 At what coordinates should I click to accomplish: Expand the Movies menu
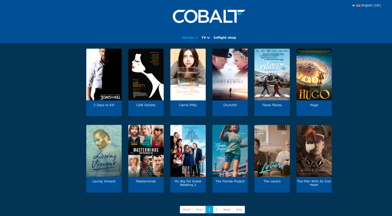[190, 38]
